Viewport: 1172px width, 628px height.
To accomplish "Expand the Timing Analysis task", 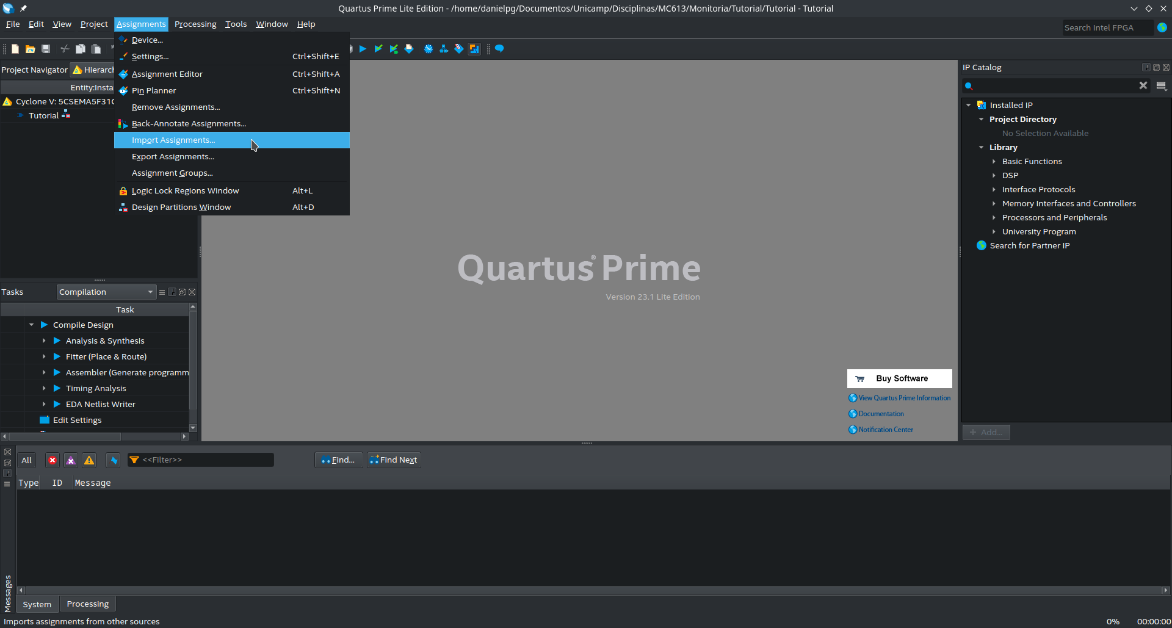I will tap(44, 389).
